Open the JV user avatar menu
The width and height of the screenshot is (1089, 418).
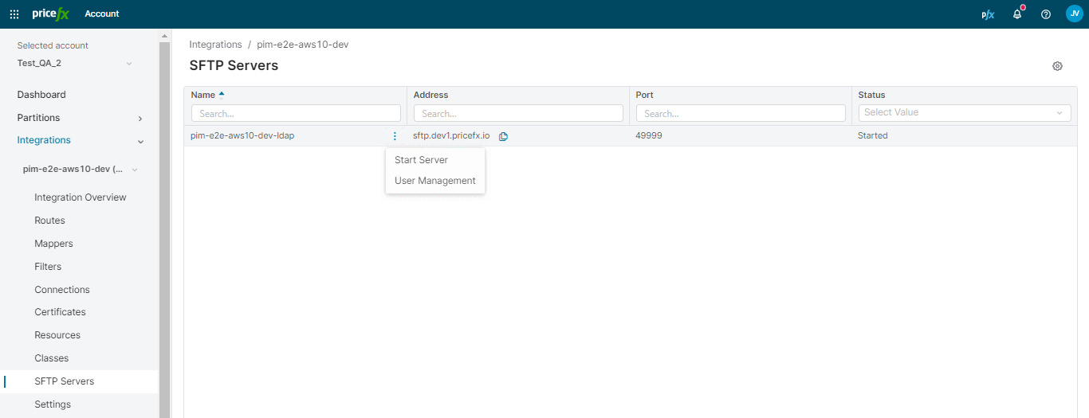click(x=1074, y=14)
